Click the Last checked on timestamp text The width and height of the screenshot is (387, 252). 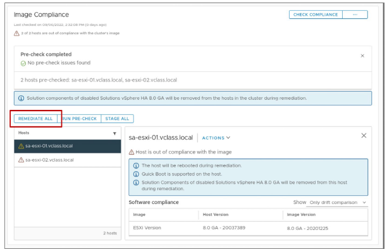(60, 25)
